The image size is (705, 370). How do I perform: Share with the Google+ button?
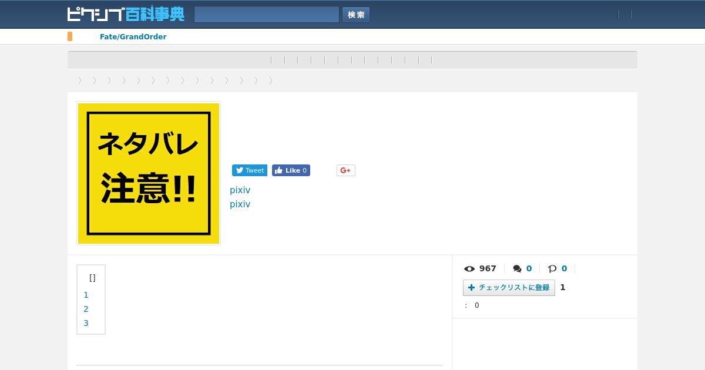click(x=346, y=170)
